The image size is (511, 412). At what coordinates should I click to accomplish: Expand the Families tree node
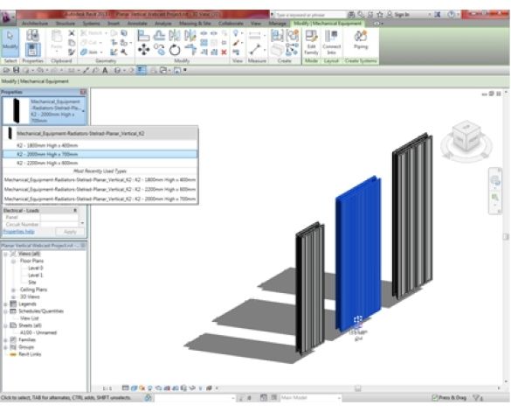pos(5,340)
